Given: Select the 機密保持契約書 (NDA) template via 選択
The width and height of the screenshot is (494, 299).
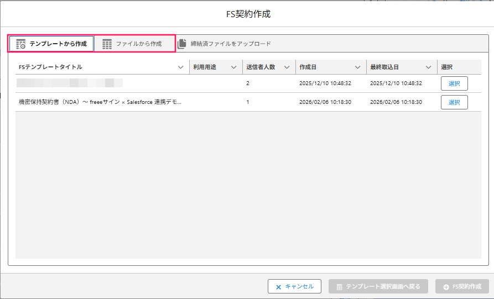Looking at the screenshot, I should [454, 102].
